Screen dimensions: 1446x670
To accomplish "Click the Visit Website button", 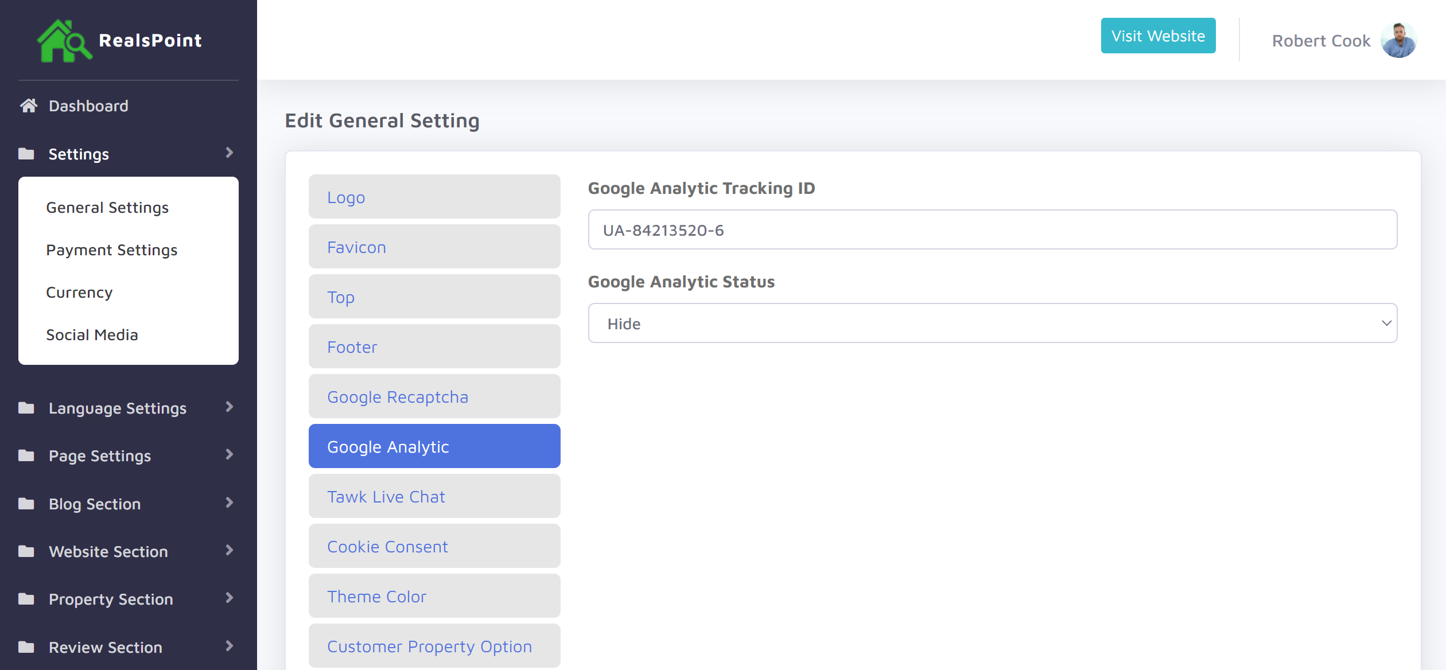I will pyautogui.click(x=1158, y=36).
